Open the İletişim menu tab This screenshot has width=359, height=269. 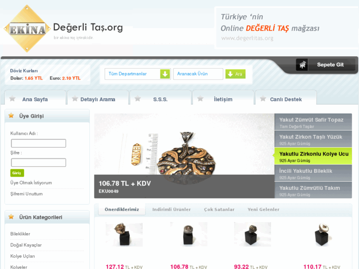[223, 99]
